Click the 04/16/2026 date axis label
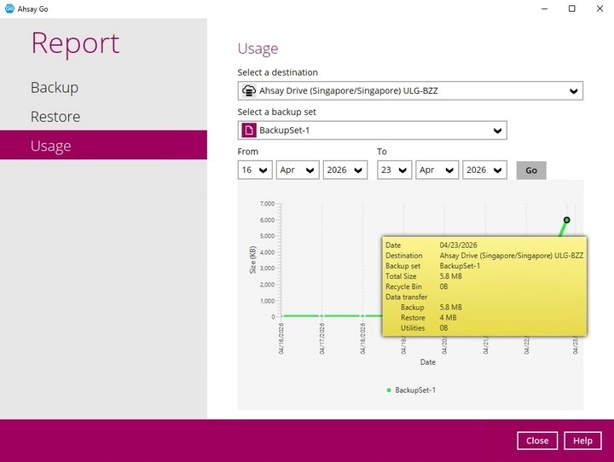The image size is (614, 462). coord(281,338)
